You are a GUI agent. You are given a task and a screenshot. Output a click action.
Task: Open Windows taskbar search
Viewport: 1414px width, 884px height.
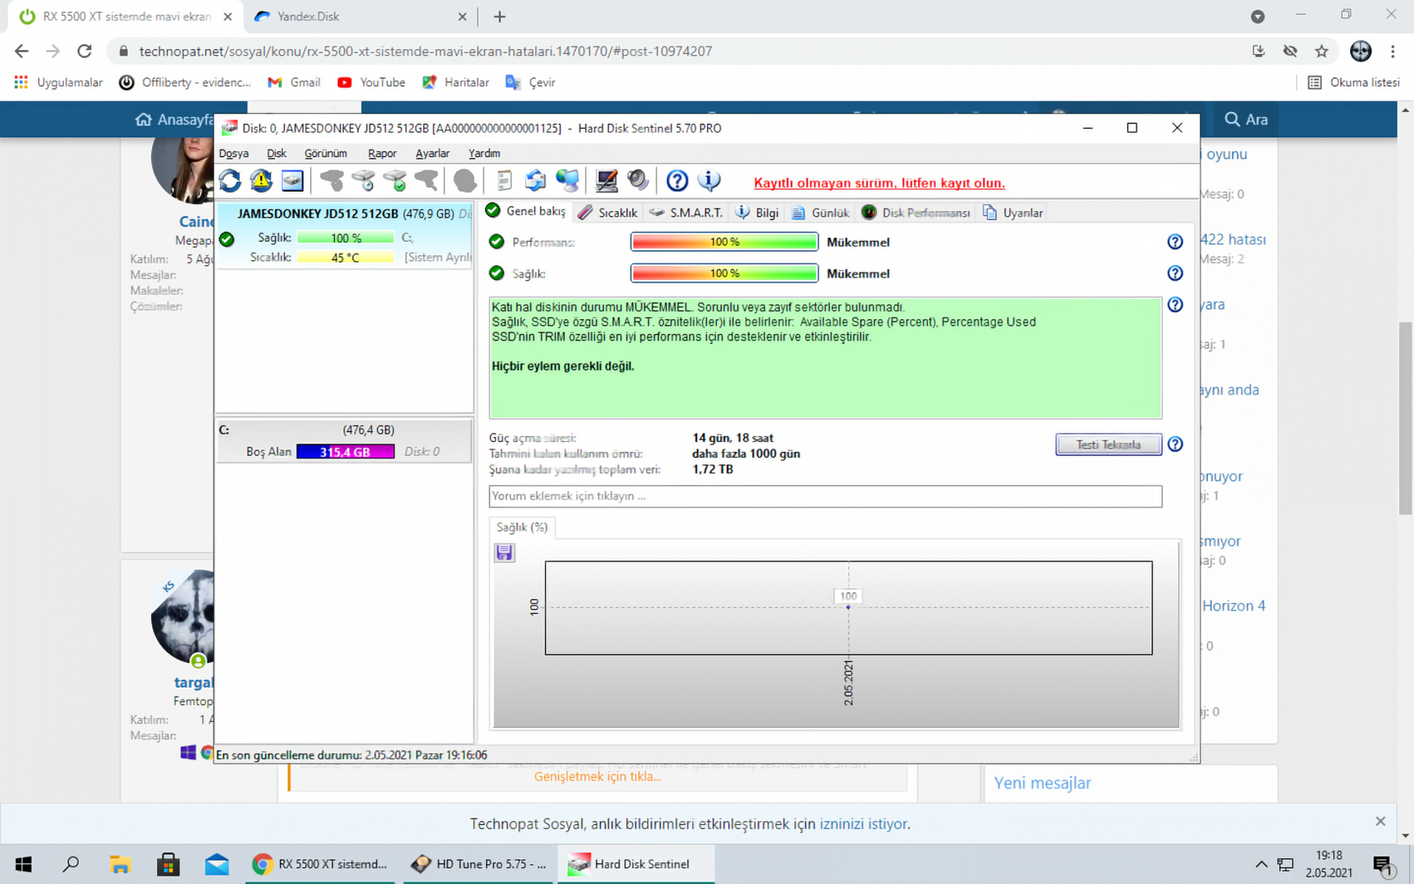[71, 864]
